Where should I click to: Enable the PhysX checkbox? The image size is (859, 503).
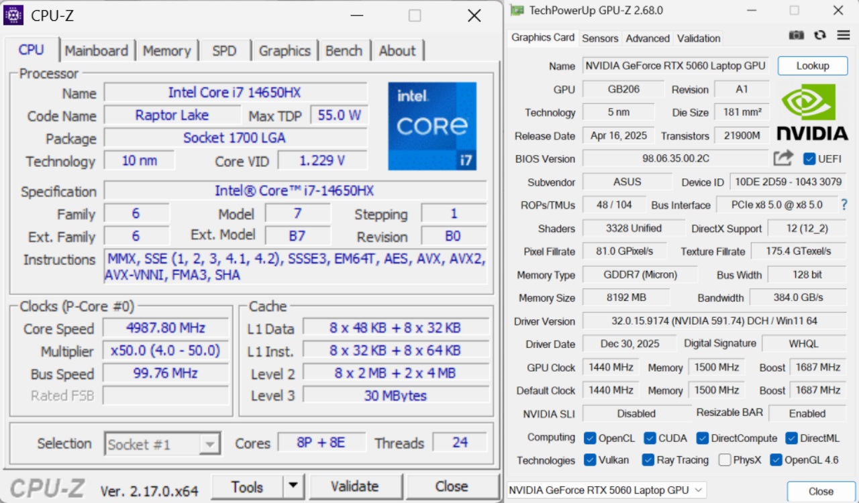[x=724, y=460]
